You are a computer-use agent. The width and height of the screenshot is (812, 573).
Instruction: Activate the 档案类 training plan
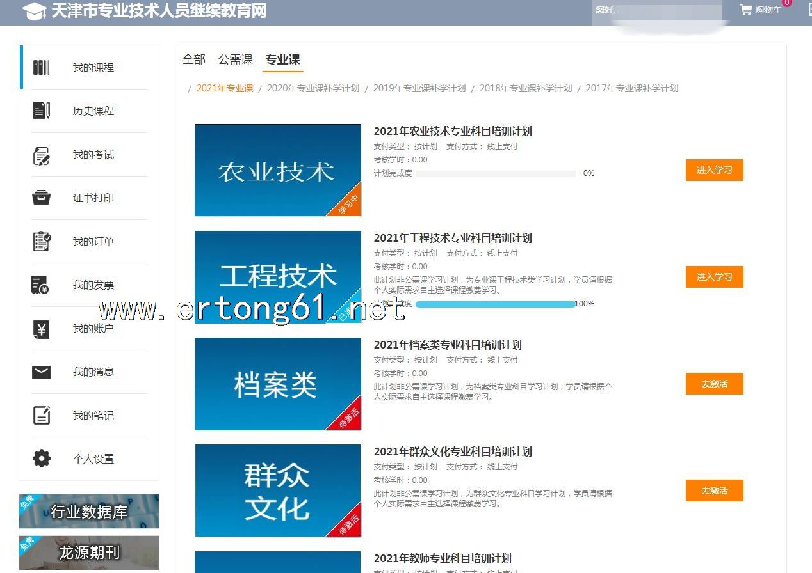[714, 384]
